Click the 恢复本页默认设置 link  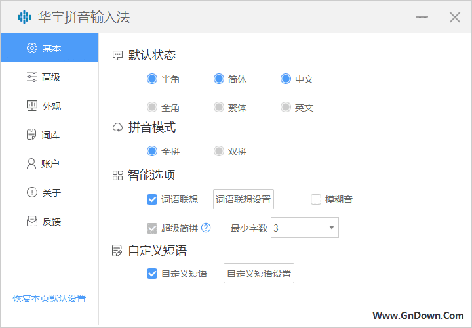pyautogui.click(x=49, y=298)
